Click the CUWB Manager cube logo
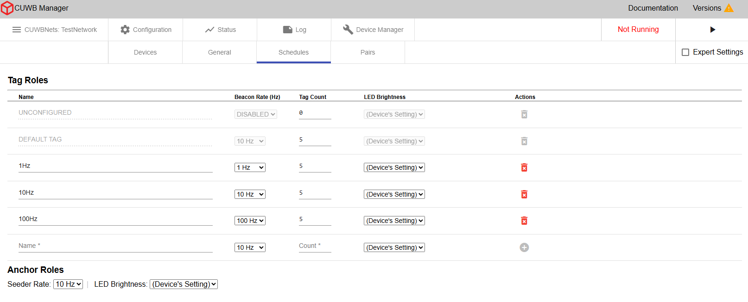748x302 pixels. [7, 8]
